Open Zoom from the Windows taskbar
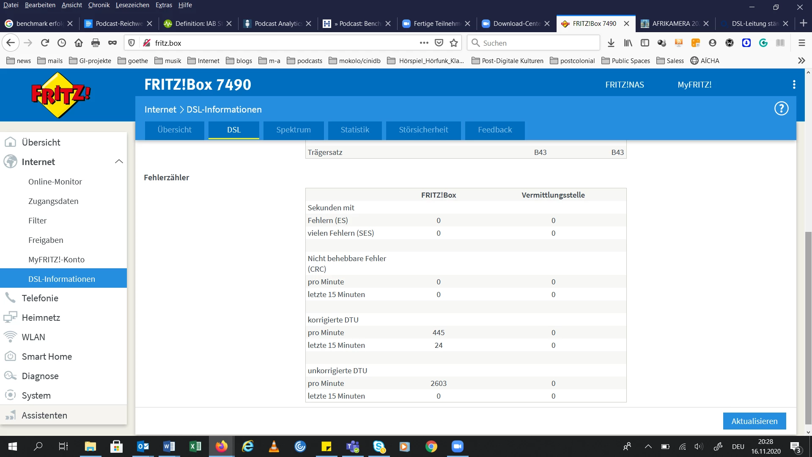Viewport: 812px width, 457px height. 457,446
